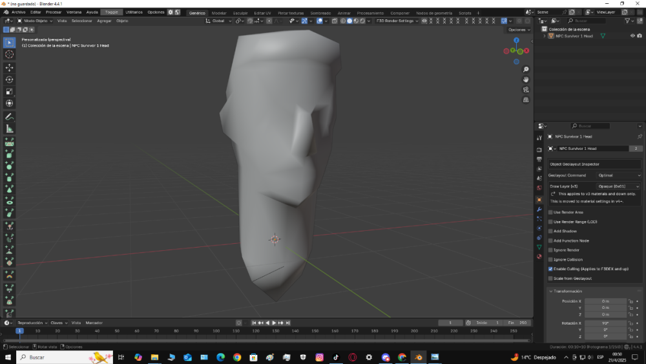
Task: Click the Posición X value field
Action: [x=605, y=301]
